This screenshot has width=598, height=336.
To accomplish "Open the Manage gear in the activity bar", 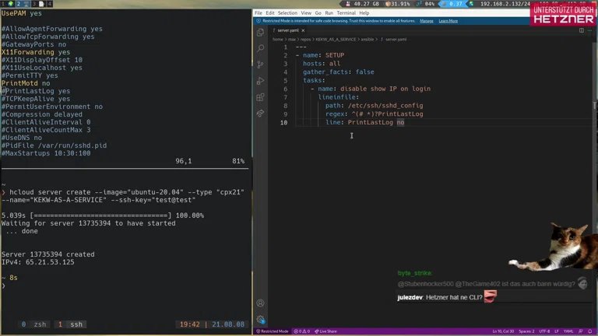I will click(x=260, y=319).
